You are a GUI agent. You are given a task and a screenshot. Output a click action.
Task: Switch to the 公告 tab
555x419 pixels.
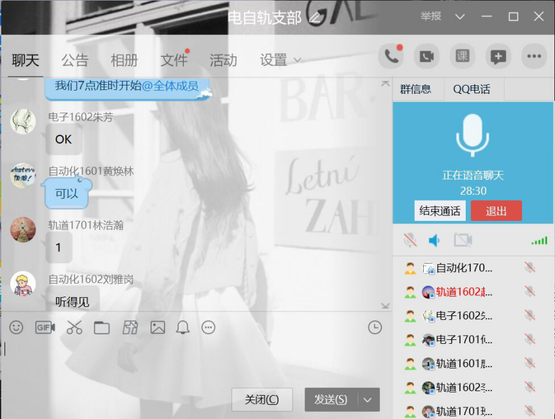[x=75, y=60]
